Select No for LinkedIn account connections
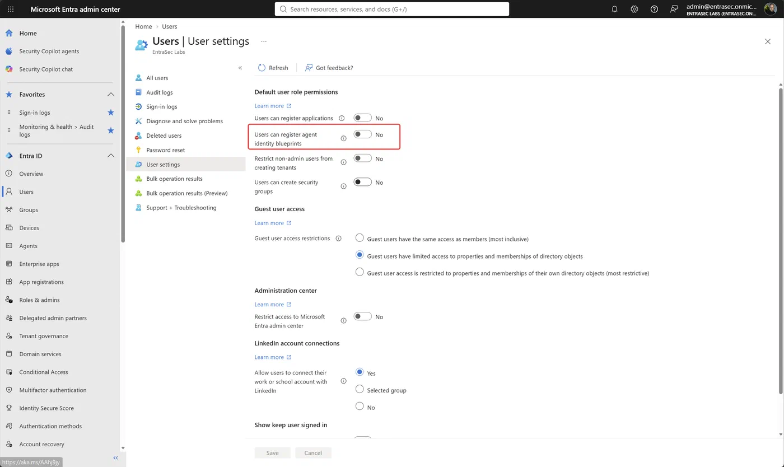Image resolution: width=784 pixels, height=467 pixels. coord(360,407)
